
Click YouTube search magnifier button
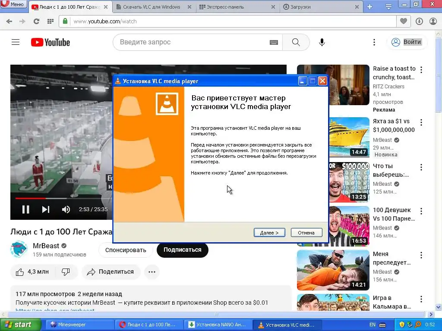coord(296,42)
